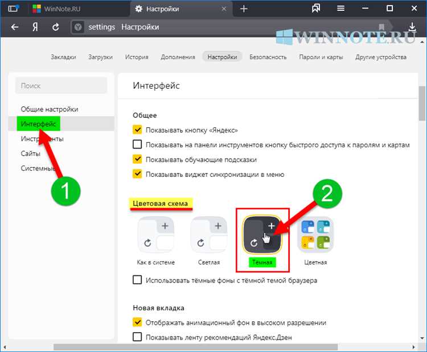Screen dimensions: 427x352
Task: Click the tab panel icon at top-left
Action: pyautogui.click(x=13, y=9)
